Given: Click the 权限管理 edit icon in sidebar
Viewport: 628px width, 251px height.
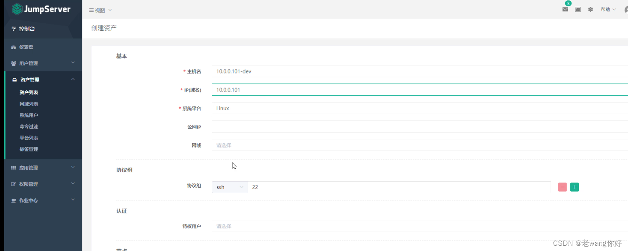Looking at the screenshot, I should click(x=14, y=184).
